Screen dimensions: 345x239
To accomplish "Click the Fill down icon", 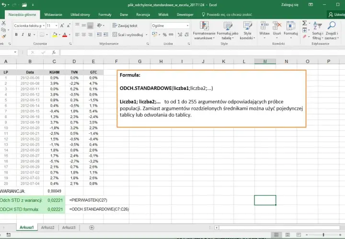I will click(x=305, y=30).
